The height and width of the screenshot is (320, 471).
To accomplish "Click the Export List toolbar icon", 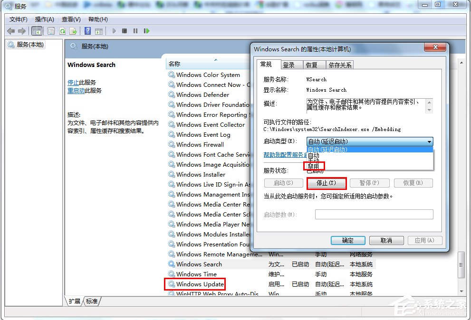I will [74, 30].
